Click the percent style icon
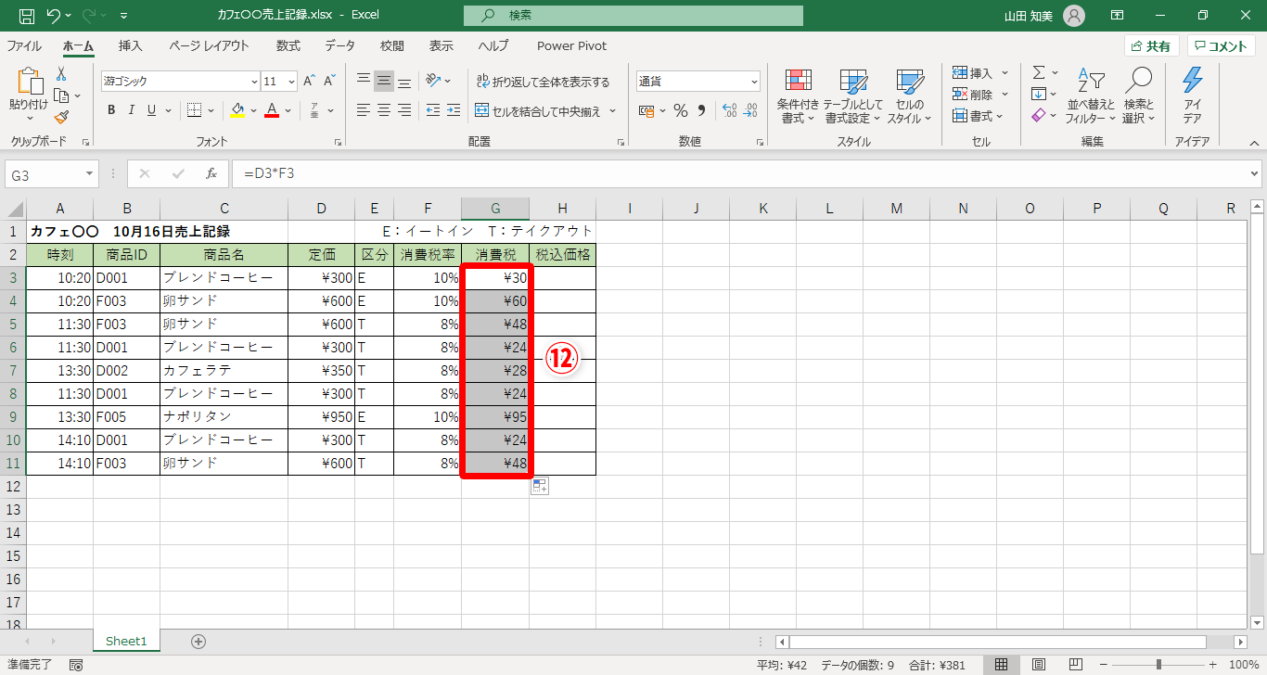 coord(681,110)
